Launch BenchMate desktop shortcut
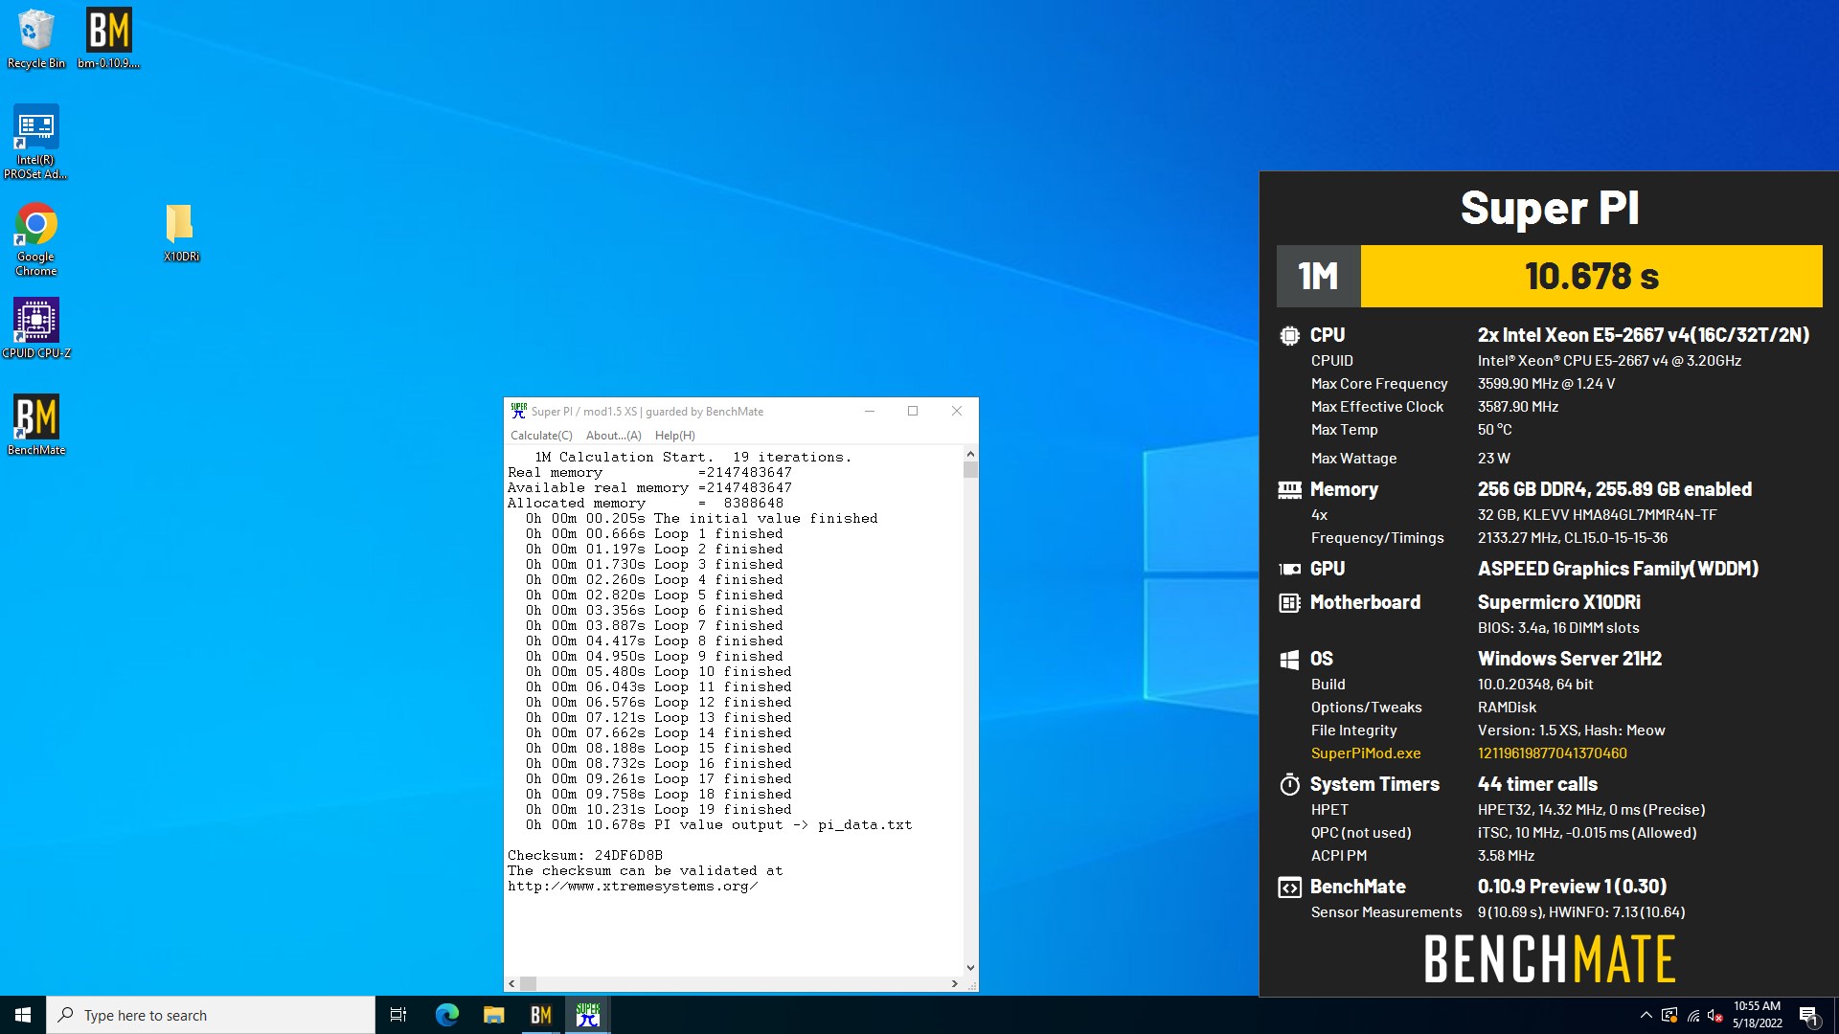The image size is (1839, 1034). pyautogui.click(x=35, y=425)
